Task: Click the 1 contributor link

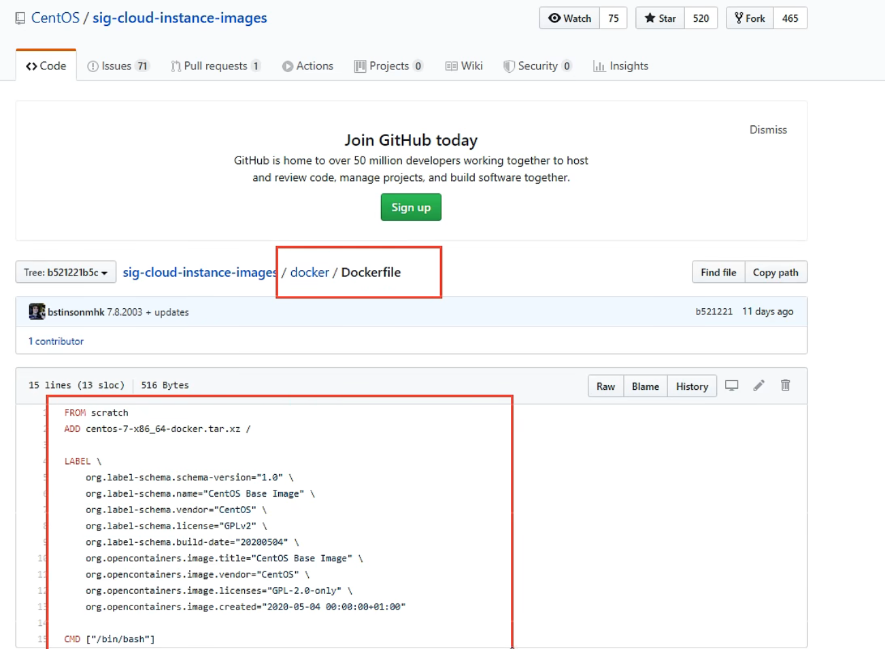Action: (x=56, y=342)
